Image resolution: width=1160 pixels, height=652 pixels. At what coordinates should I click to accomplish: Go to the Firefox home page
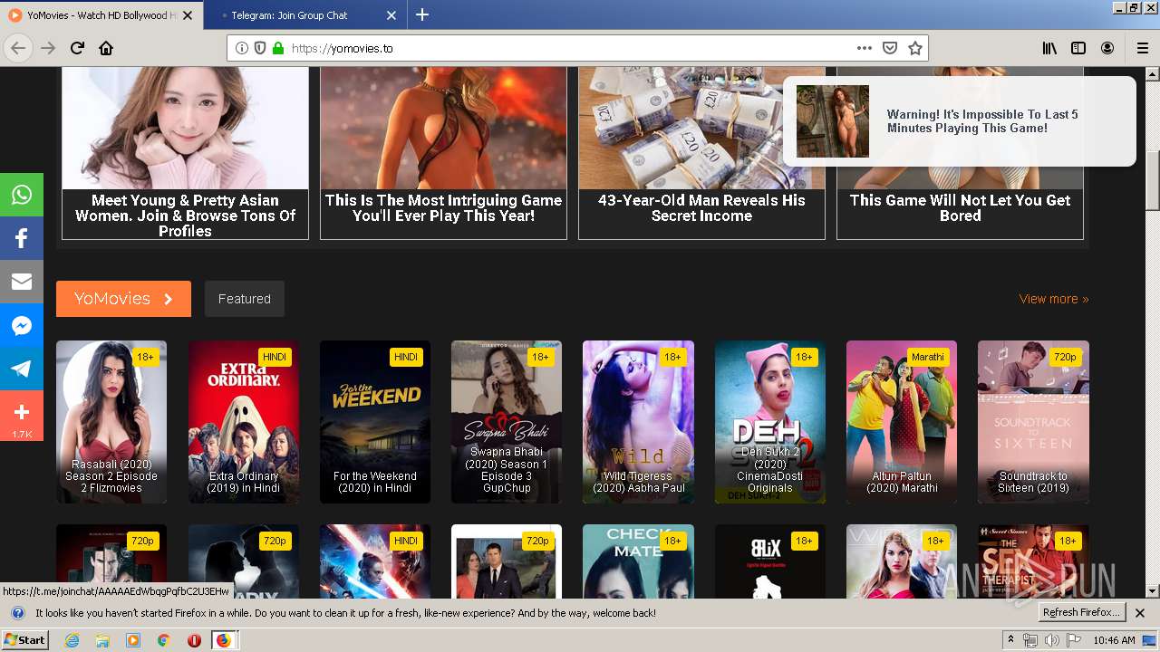[x=106, y=48]
